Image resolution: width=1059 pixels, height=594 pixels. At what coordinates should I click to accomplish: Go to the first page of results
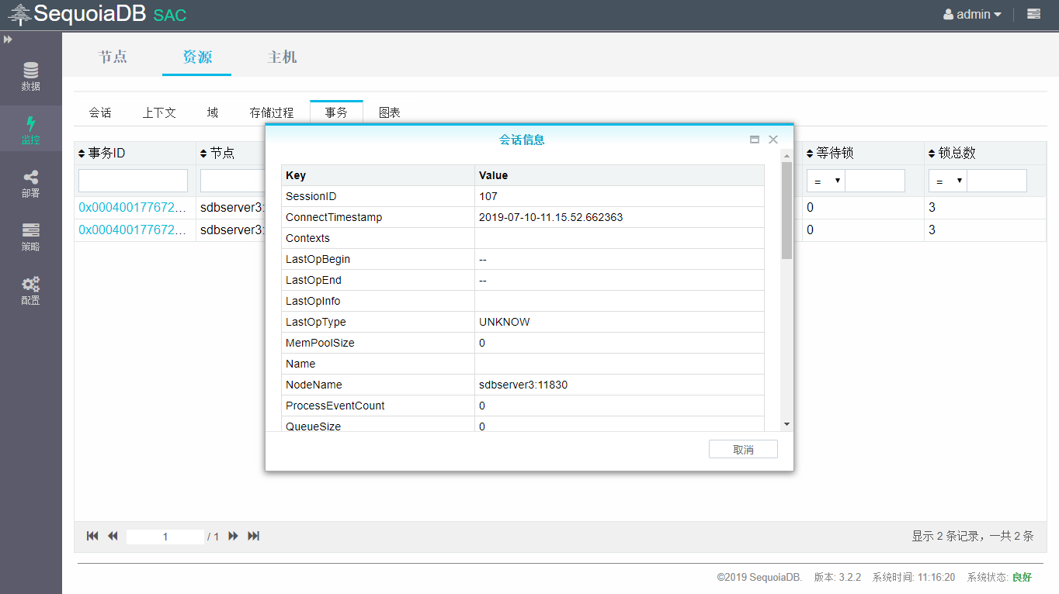(92, 536)
